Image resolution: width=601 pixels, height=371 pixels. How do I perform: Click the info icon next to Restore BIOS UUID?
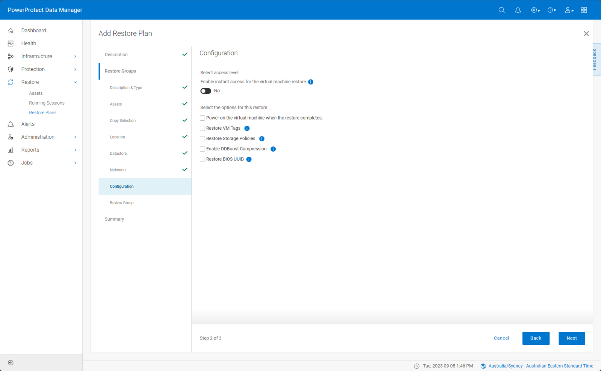pyautogui.click(x=249, y=159)
